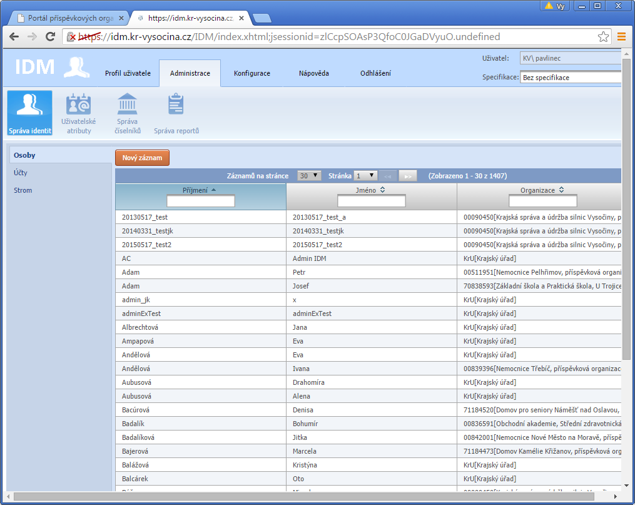Screen dimensions: 635x505
Task: Open Správa reportů section
Action: click(176, 113)
